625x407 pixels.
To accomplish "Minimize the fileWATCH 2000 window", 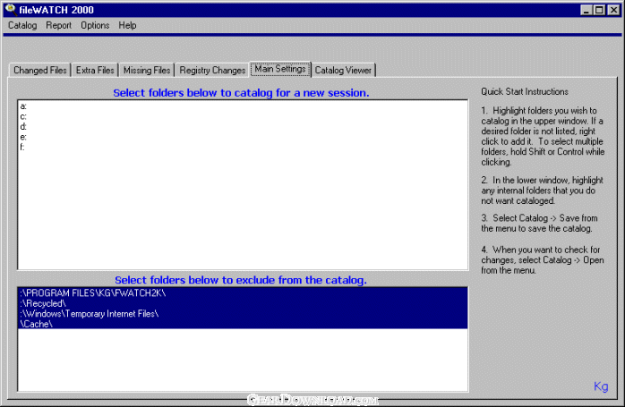I will [586, 10].
